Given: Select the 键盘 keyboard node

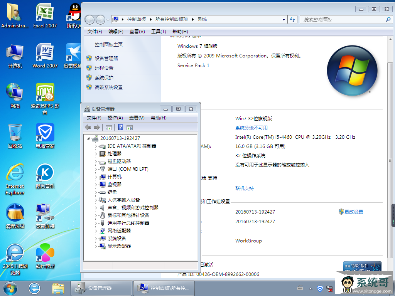Looking at the screenshot, I should 112,192.
